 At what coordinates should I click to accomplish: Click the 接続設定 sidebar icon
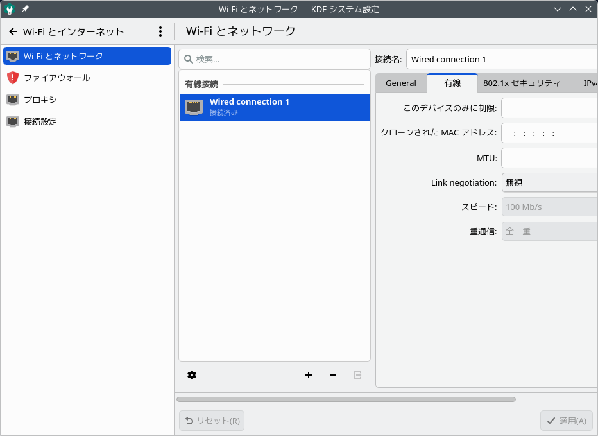pos(13,121)
